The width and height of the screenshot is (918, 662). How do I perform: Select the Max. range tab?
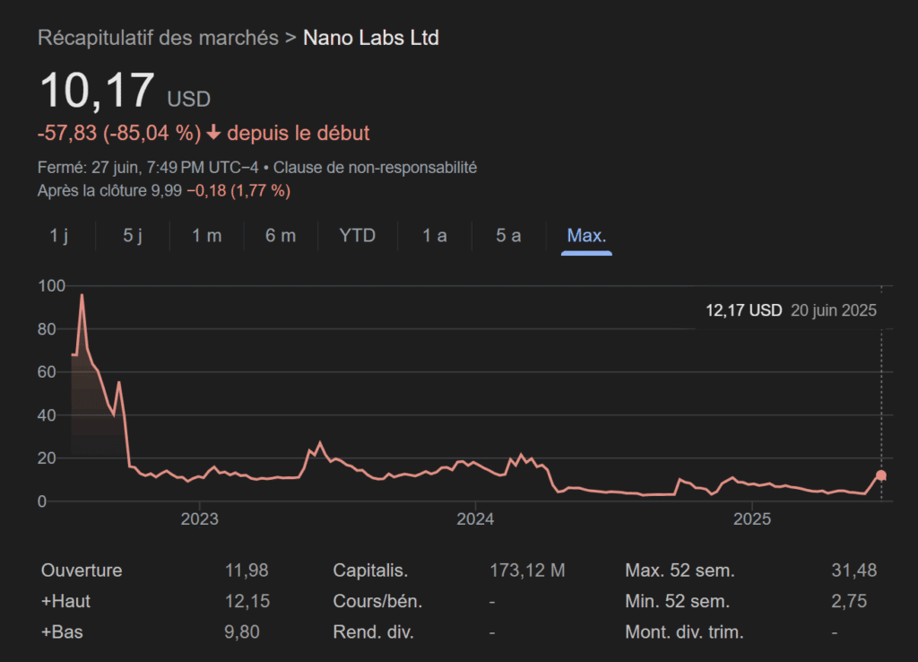click(x=586, y=236)
